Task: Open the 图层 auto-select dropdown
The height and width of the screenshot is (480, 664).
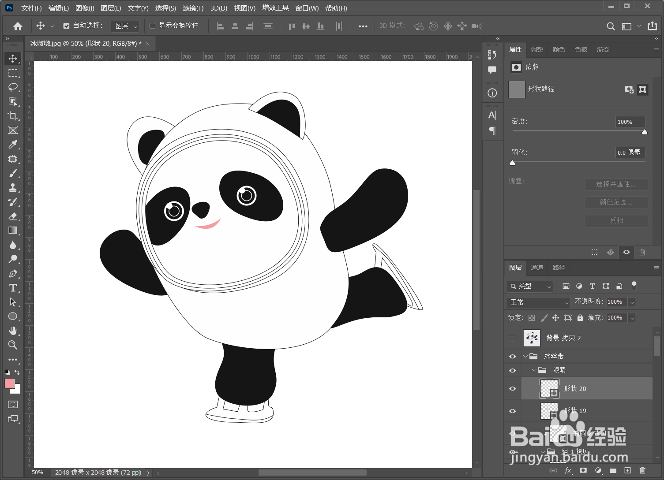Action: pos(125,26)
